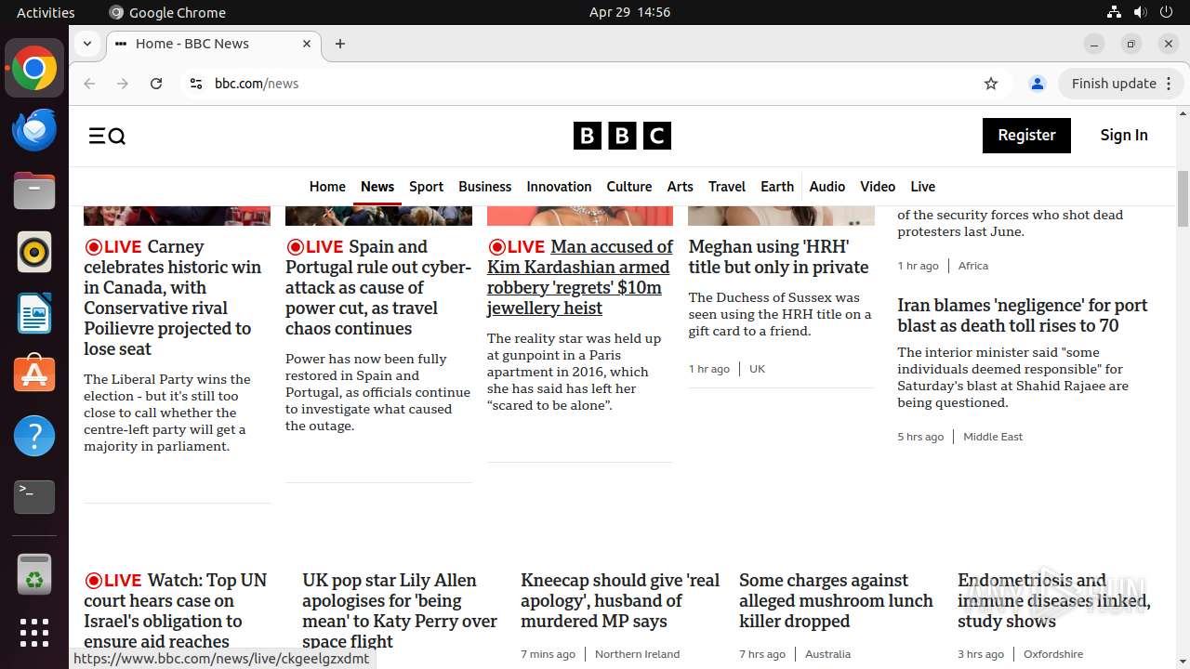Open the Live section

coord(923,187)
